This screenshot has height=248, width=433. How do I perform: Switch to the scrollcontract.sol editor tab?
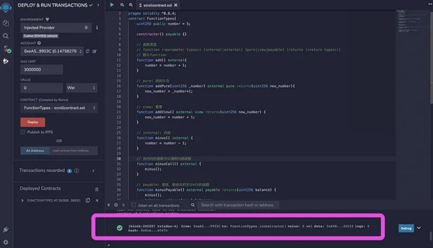[158, 5]
